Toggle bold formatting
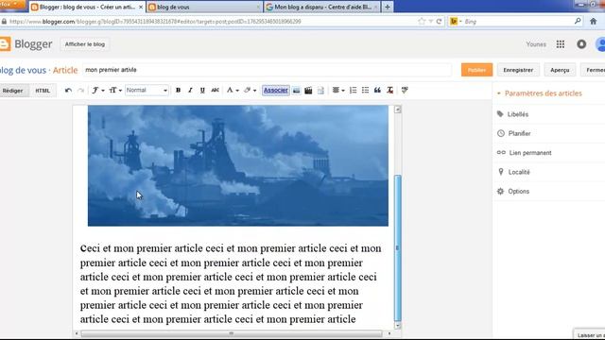The image size is (605, 340). [x=178, y=91]
